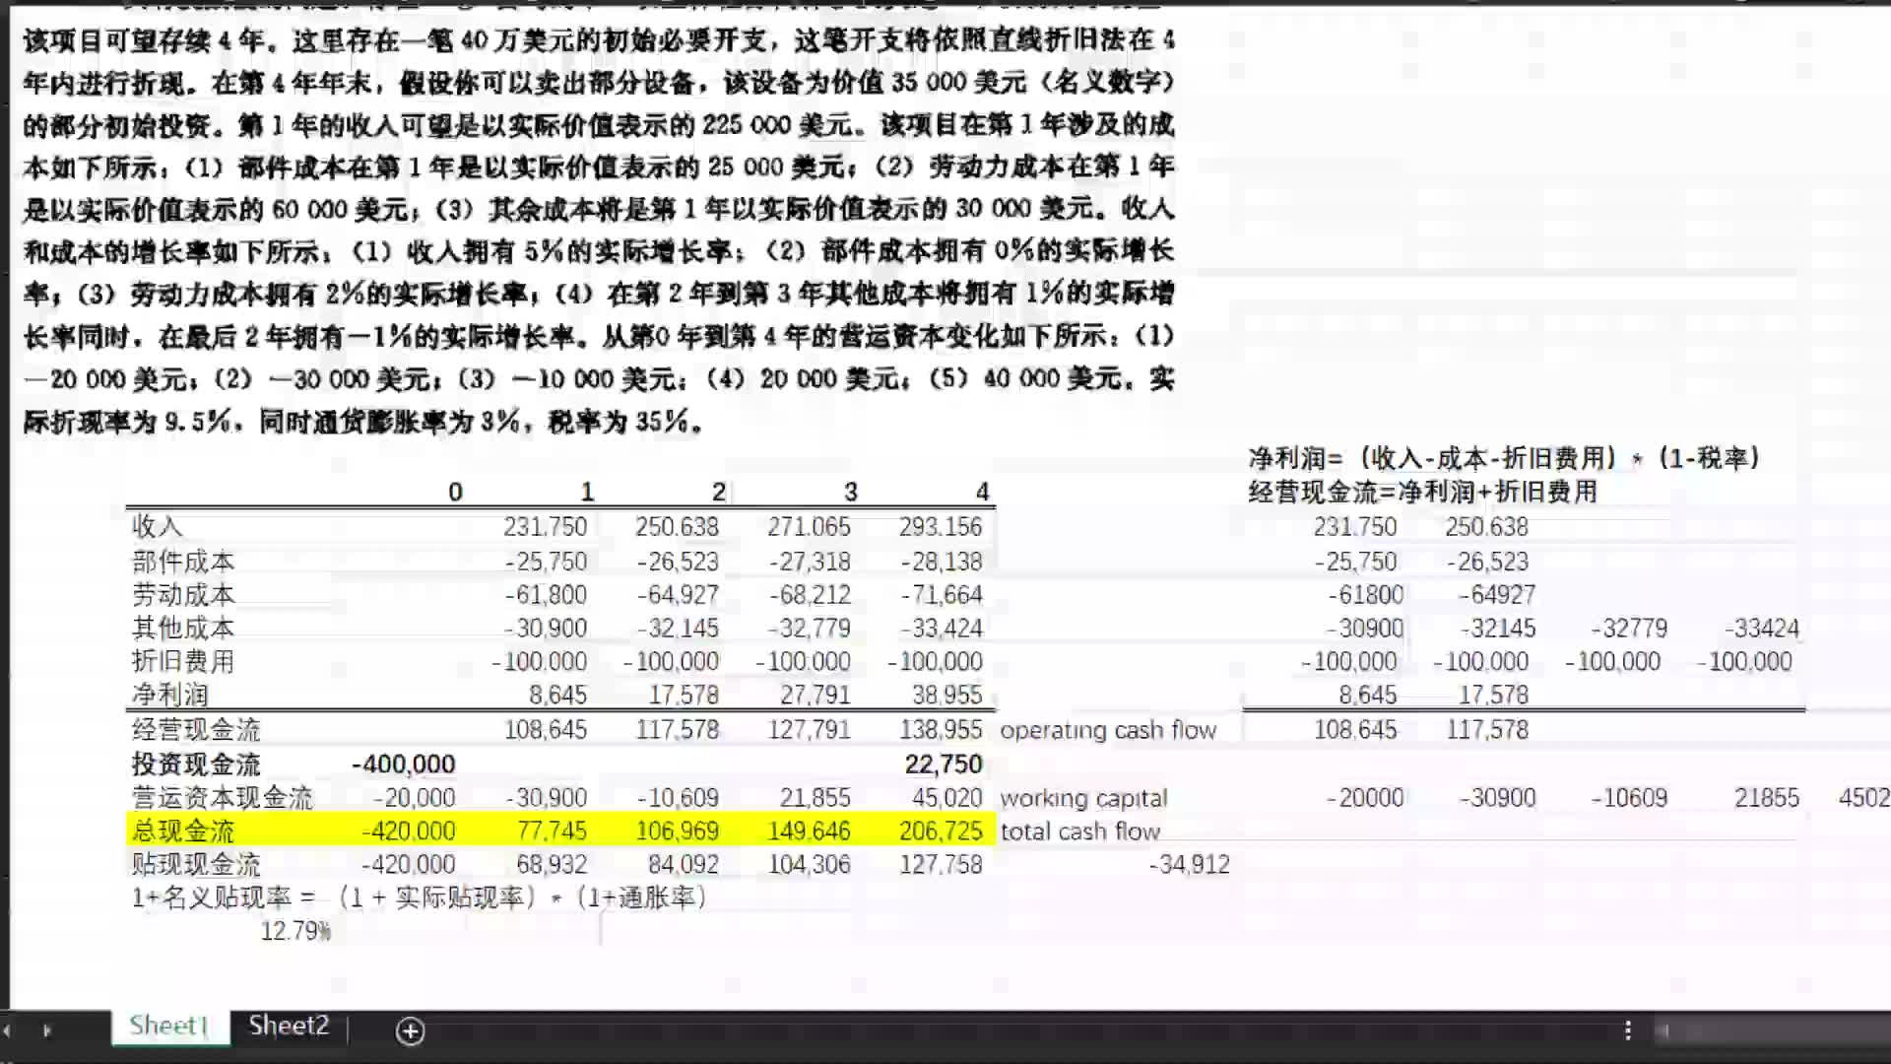Select the 77,745 total cash flow cell
The image size is (1891, 1064).
552,831
